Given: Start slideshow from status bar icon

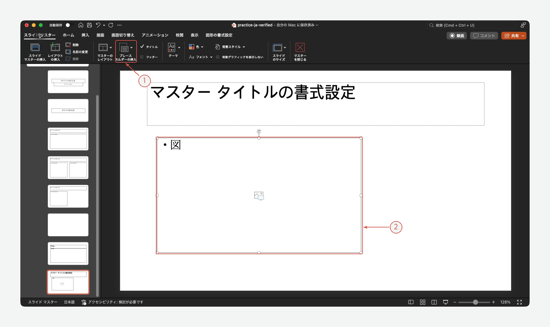Looking at the screenshot, I should click(446, 302).
